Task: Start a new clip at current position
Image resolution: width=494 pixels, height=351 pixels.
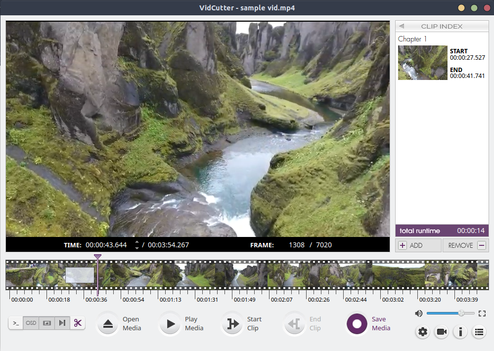Action: 232,324
